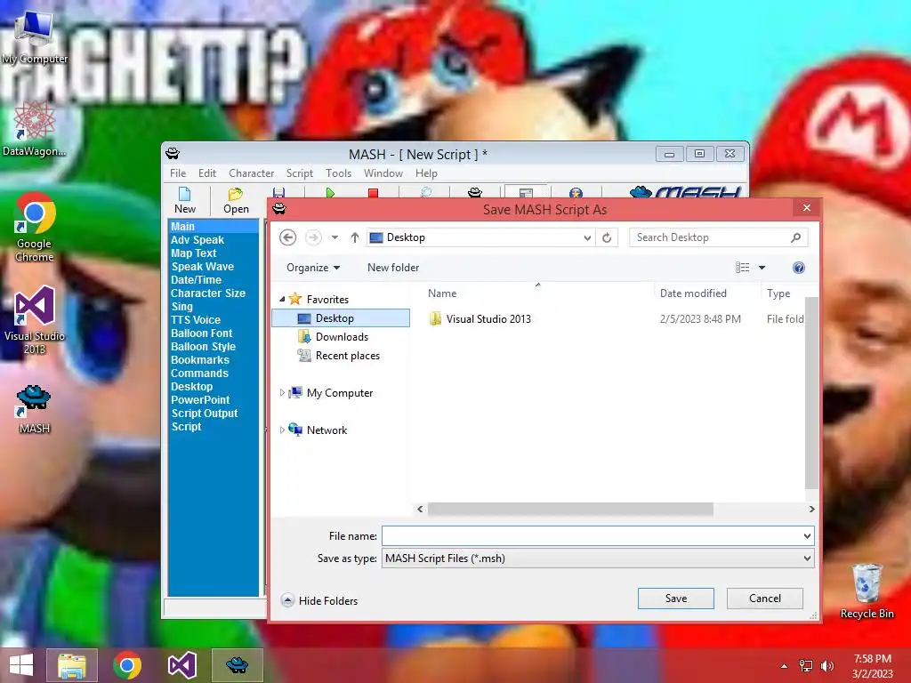Open Visual Studio from the taskbar
911x683 pixels.
pyautogui.click(x=181, y=665)
